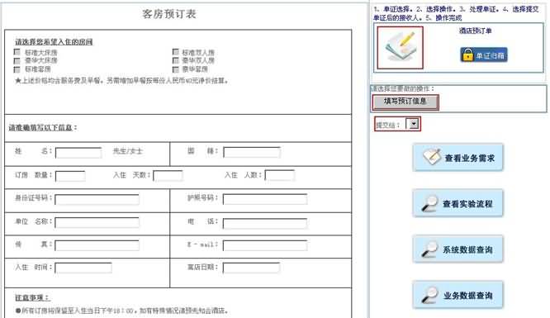The height and width of the screenshot is (318, 550).
Task: Click the 入住时间 input field
Action: [x=83, y=268]
